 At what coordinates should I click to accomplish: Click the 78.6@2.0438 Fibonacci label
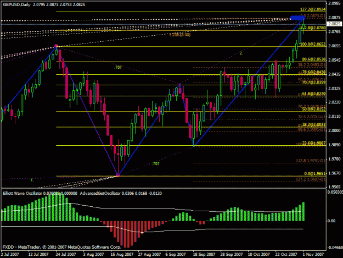[x=314, y=72]
